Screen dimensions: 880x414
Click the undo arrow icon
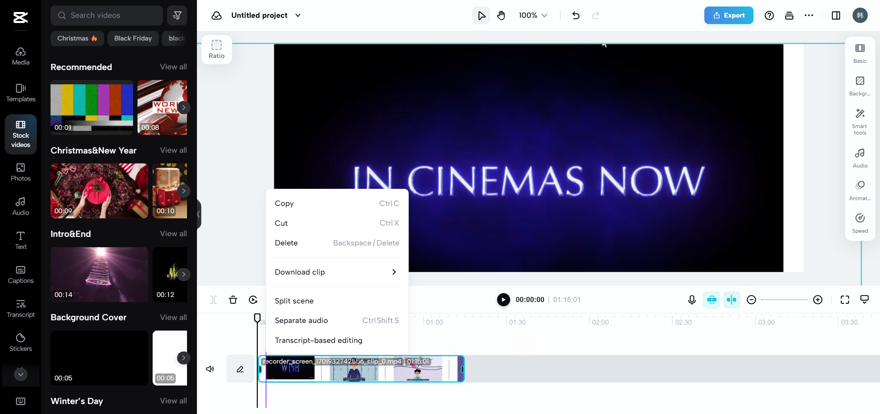tap(576, 15)
